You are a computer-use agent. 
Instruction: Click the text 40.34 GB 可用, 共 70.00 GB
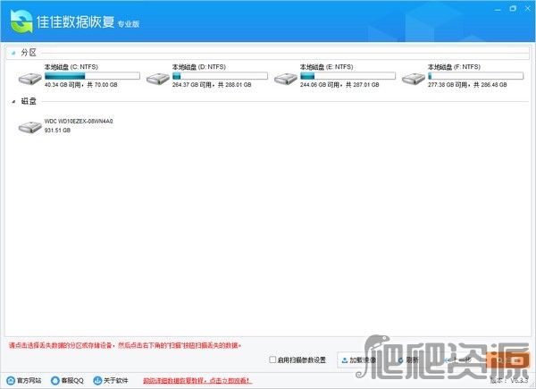tap(81, 84)
